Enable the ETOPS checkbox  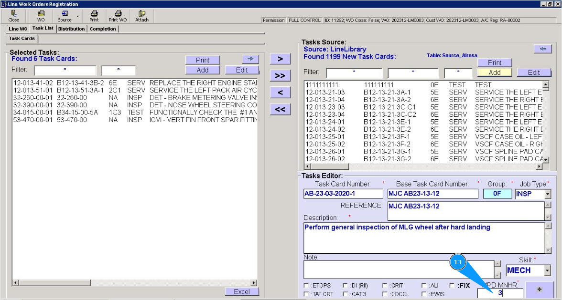[306, 286]
